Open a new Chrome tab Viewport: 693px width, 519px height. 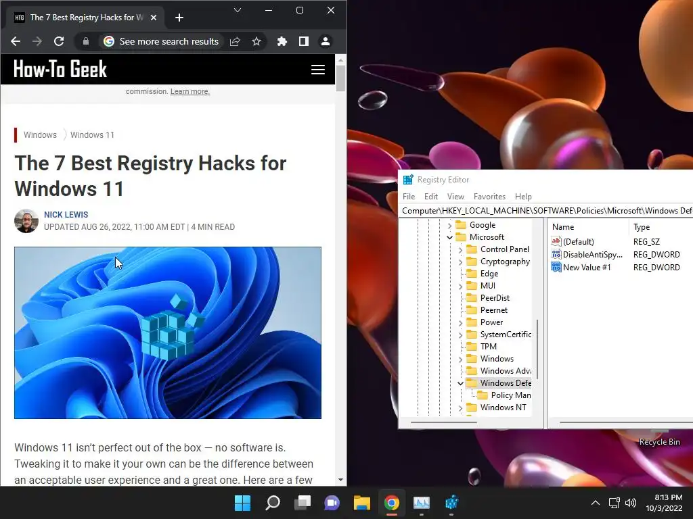click(x=179, y=18)
